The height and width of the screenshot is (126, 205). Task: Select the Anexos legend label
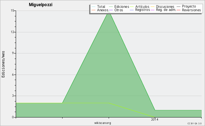[102, 10]
